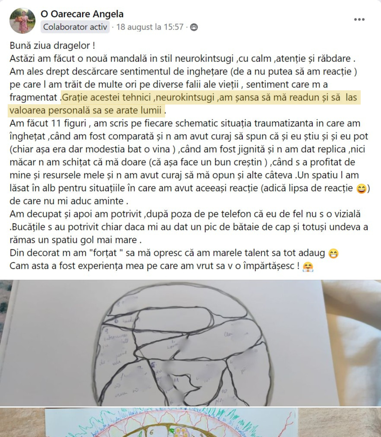Click the beaming emoji after 'sa tot adaug'

pos(333,254)
